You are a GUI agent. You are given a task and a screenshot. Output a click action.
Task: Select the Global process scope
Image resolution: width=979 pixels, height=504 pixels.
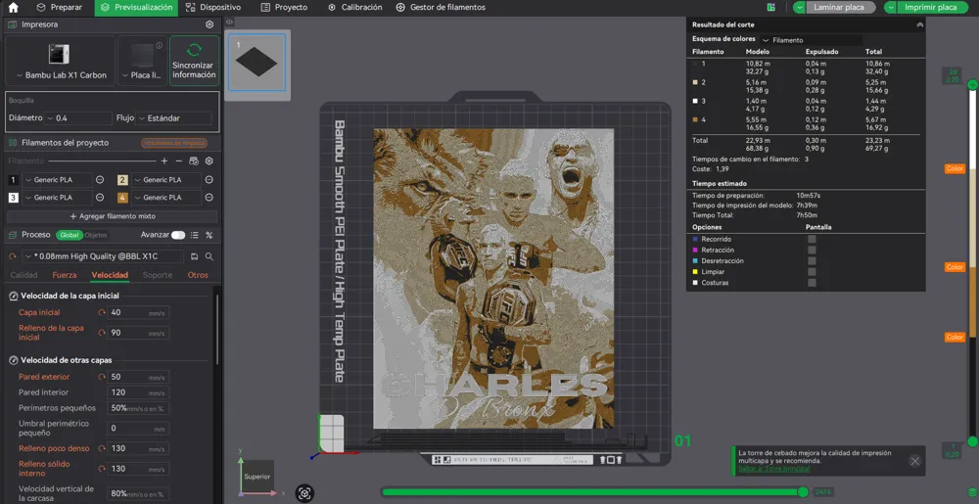[x=70, y=235]
